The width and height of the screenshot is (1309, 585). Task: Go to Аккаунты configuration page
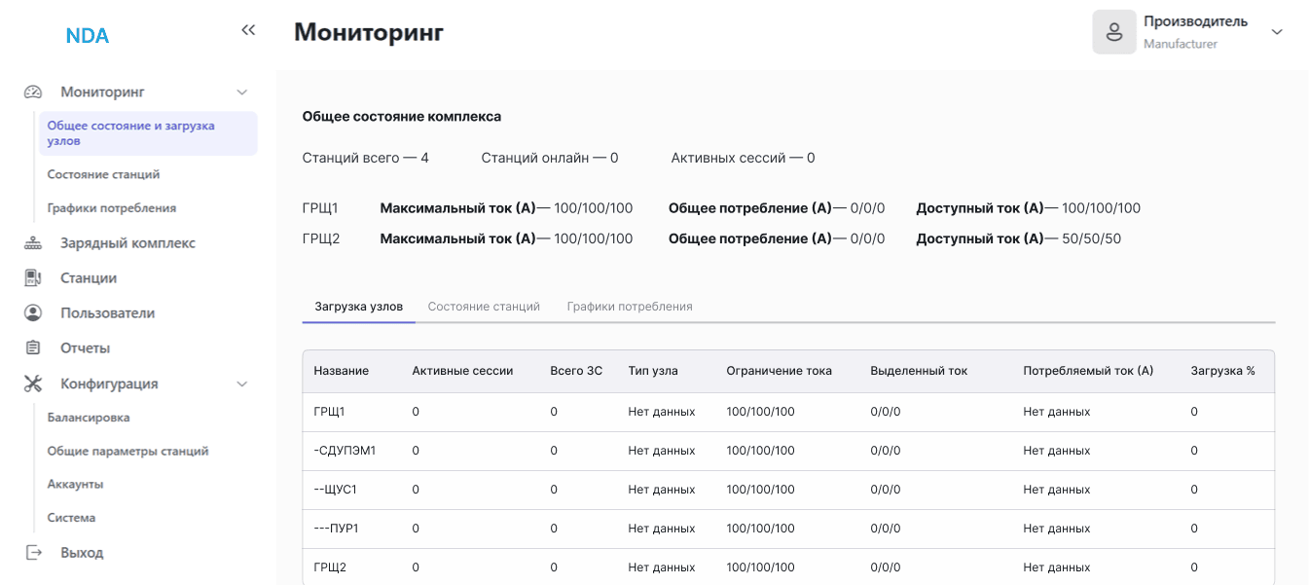point(75,485)
